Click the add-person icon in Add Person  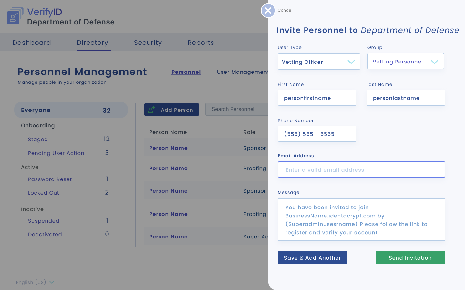(151, 110)
